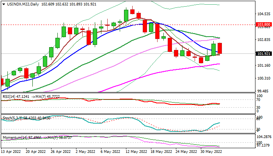
Task: Select the 6 May 2022 date label
Action: [x=110, y=151]
